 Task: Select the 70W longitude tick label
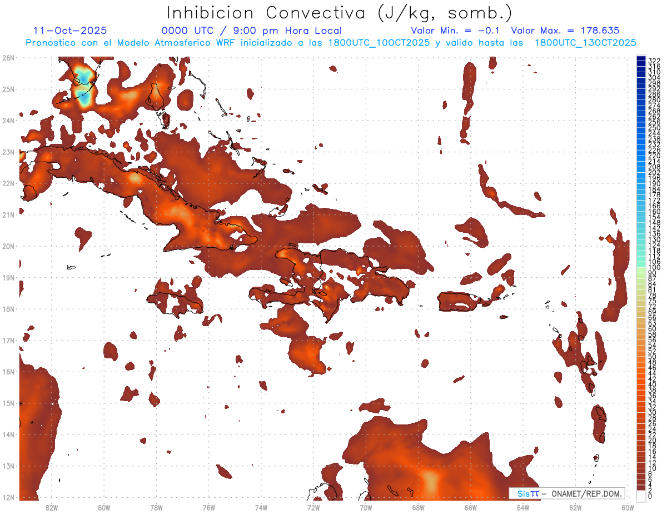point(366,507)
